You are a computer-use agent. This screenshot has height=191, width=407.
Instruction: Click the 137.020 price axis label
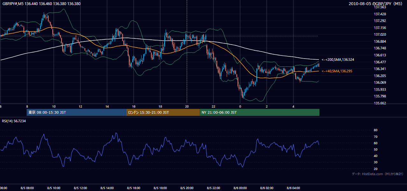pos(380,34)
